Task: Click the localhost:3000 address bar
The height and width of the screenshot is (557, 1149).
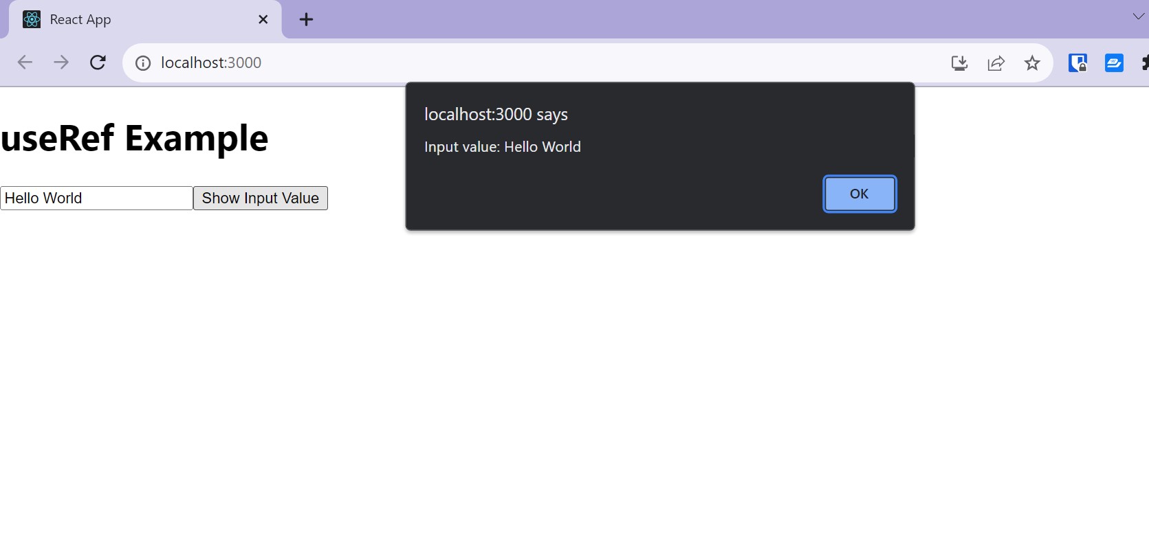Action: pyautogui.click(x=481, y=62)
